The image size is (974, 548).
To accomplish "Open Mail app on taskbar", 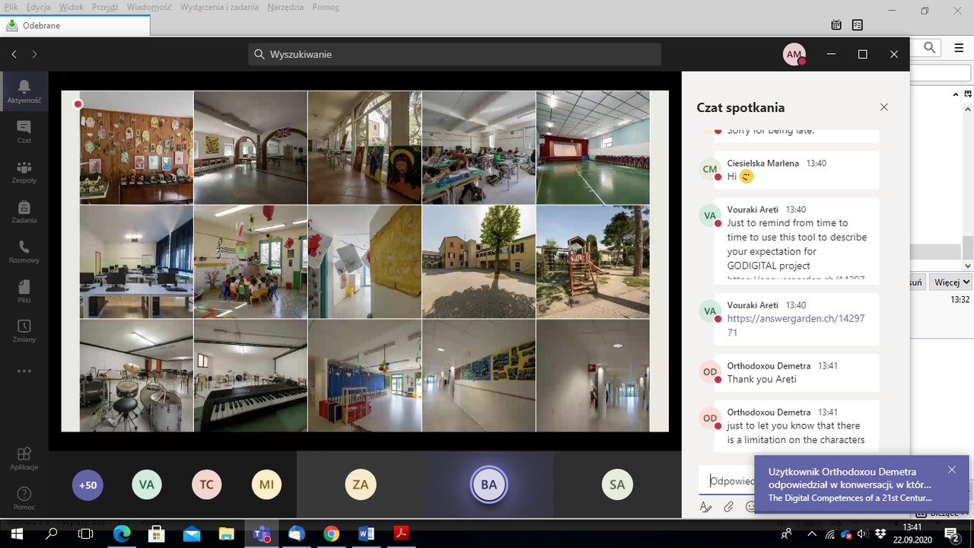I will [191, 534].
